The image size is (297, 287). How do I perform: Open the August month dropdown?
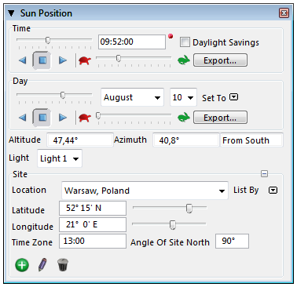pos(132,97)
